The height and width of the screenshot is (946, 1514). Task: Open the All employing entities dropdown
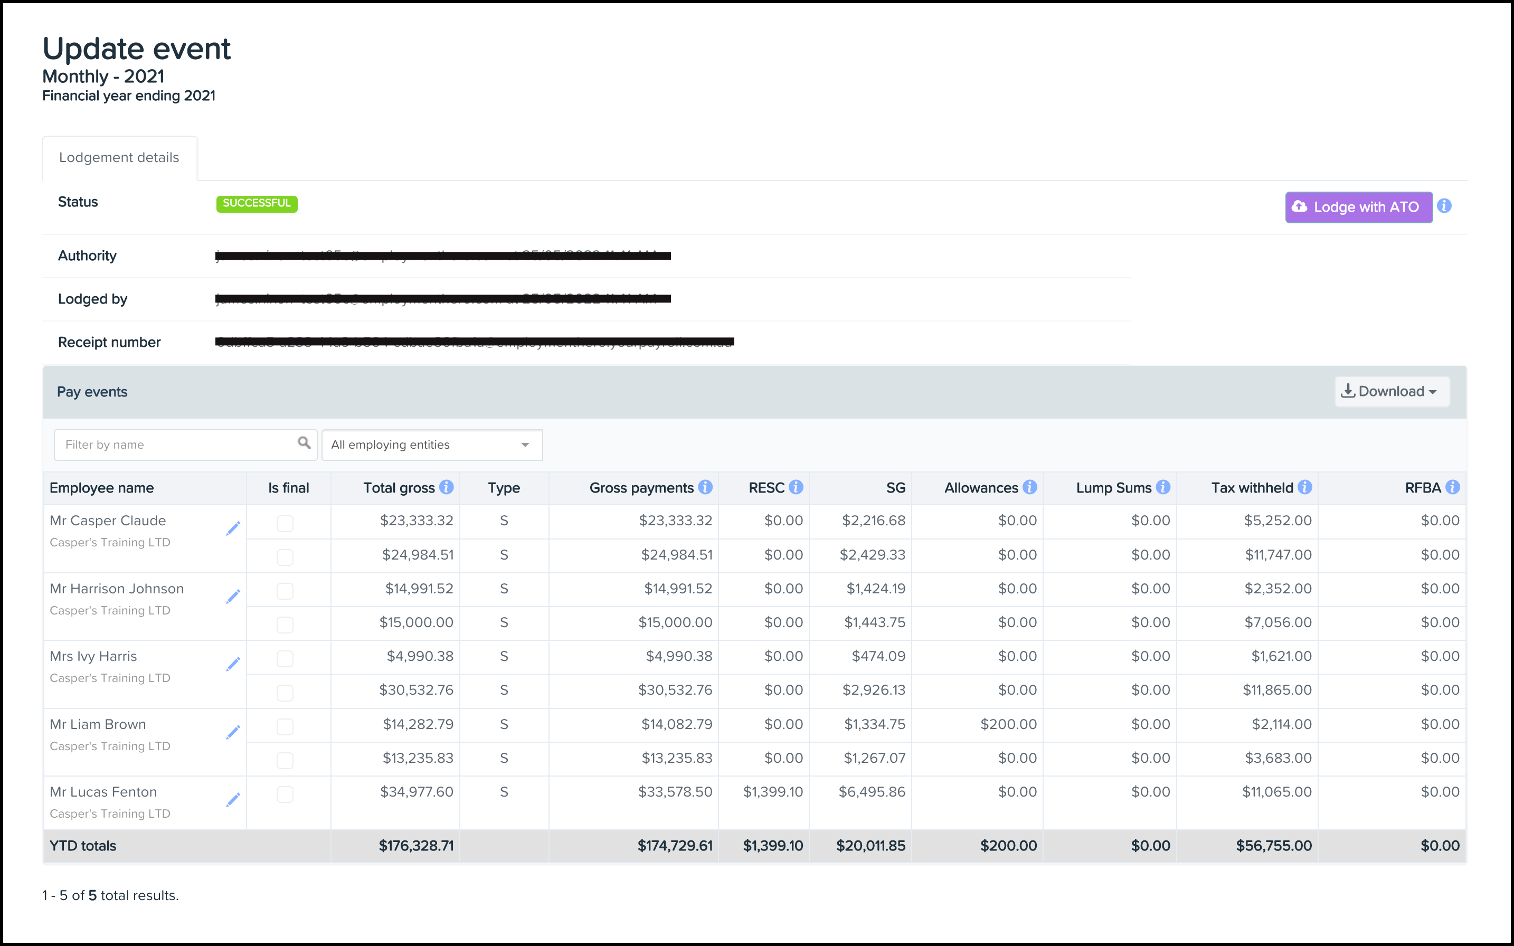pos(432,445)
